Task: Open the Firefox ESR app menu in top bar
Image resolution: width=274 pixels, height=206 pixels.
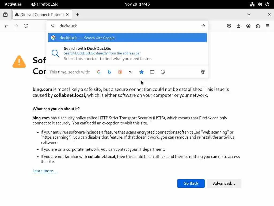Action: [x=44, y=4]
